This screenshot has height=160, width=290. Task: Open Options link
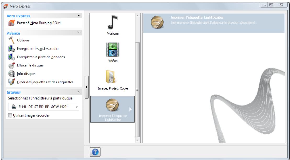click(23, 40)
